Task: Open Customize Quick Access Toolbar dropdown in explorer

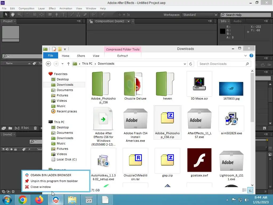Action: click(65, 49)
